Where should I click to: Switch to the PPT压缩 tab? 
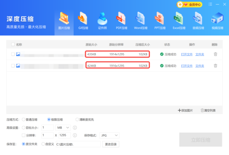160,21
